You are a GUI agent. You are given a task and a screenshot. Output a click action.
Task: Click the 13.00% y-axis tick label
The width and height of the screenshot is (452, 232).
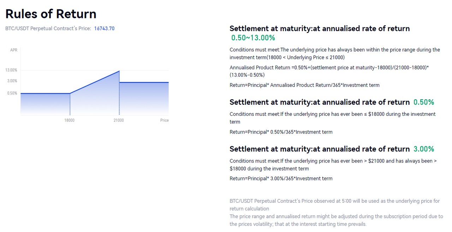[x=11, y=70]
